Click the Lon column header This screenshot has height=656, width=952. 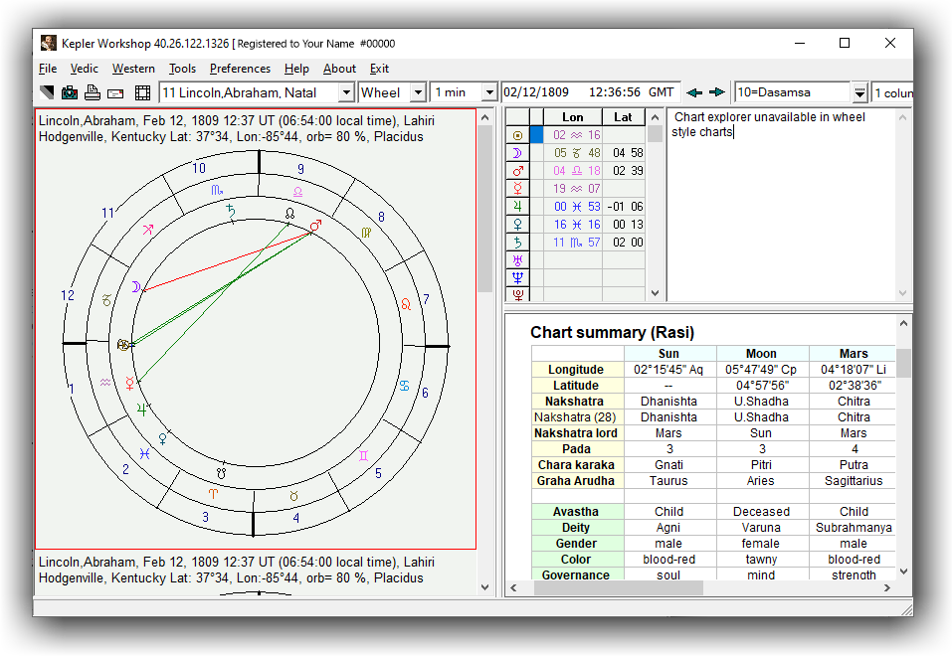(x=573, y=117)
